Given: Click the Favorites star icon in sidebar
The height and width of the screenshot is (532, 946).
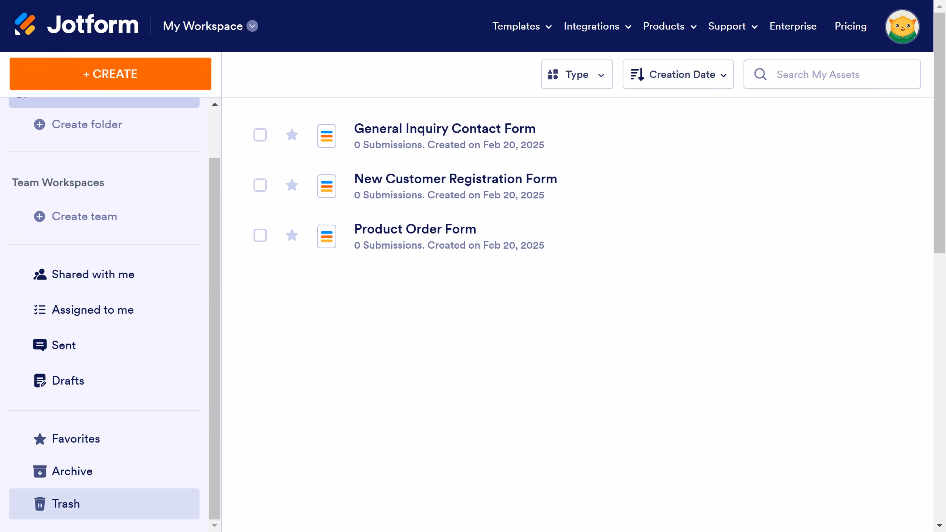Looking at the screenshot, I should 40,439.
